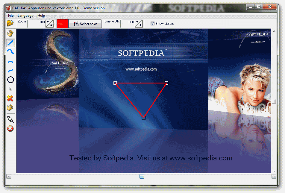Click the red color swatch

click(62, 24)
